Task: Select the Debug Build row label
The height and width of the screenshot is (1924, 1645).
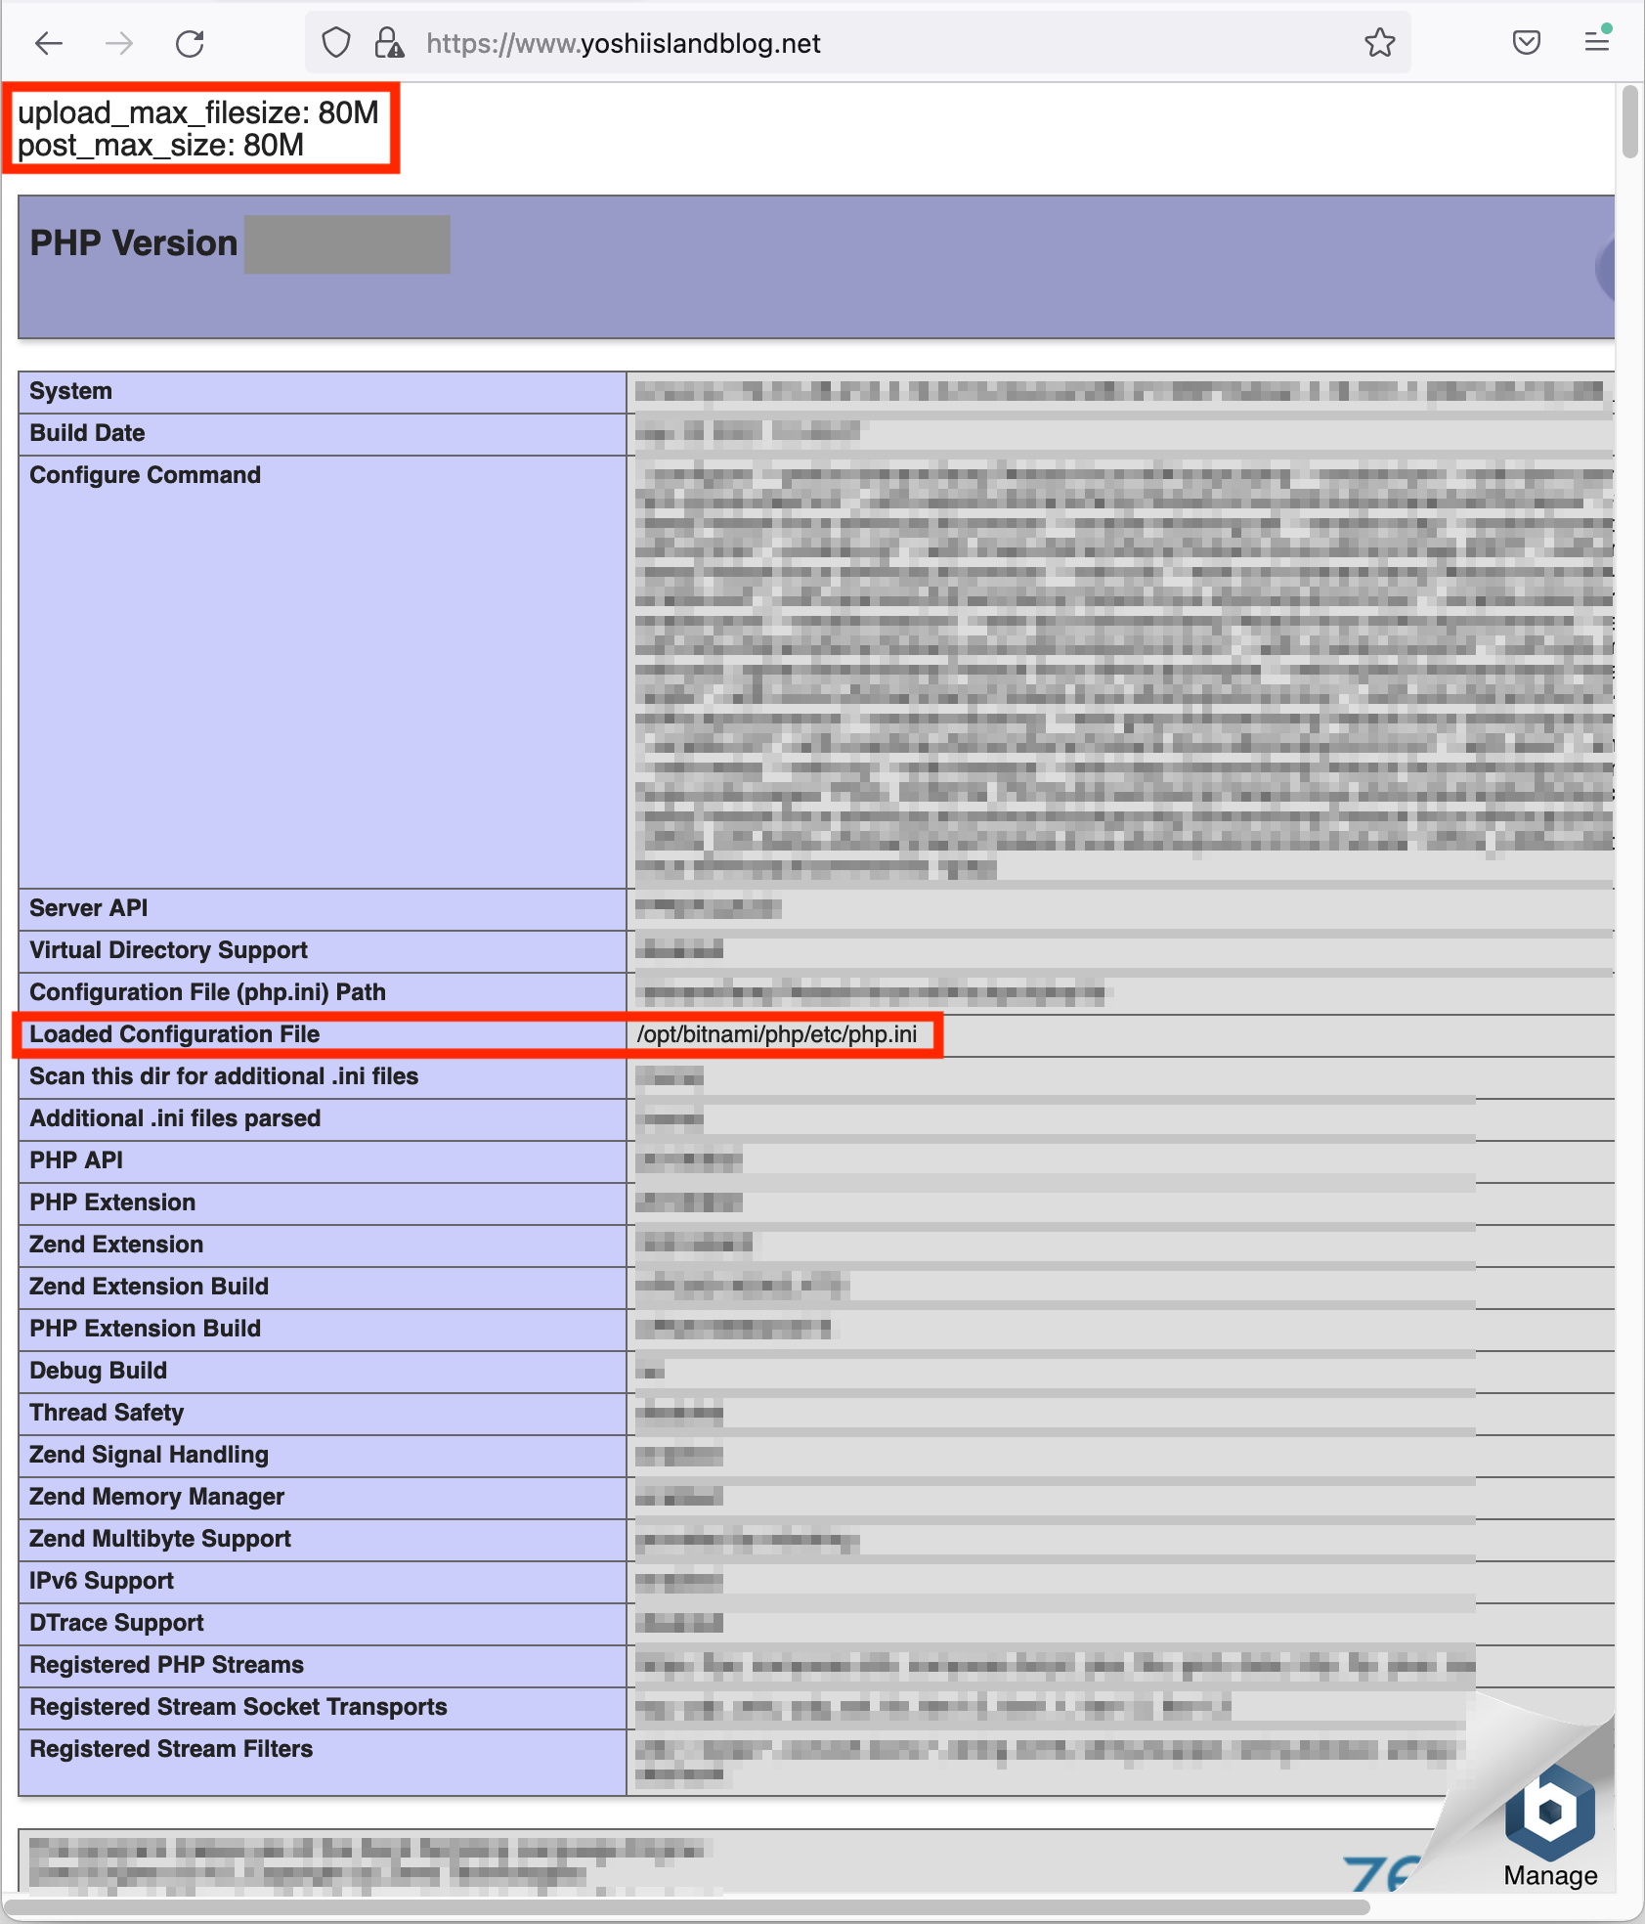Action: coord(99,1371)
